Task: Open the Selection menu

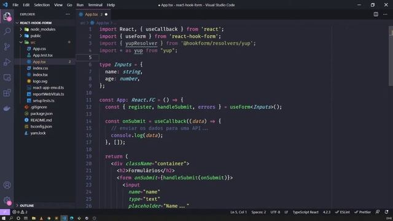Action: [42, 5]
